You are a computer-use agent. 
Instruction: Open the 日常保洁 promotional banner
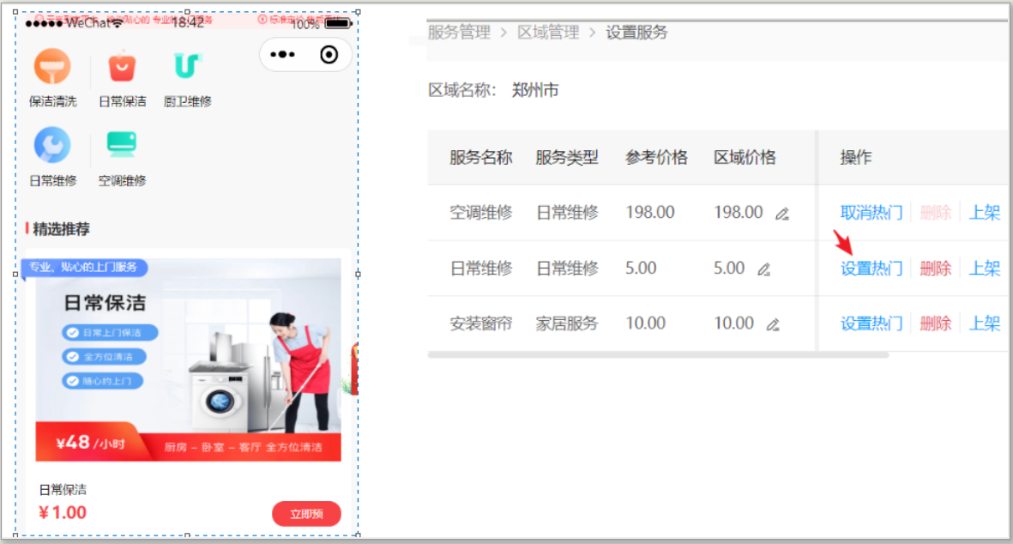point(188,360)
